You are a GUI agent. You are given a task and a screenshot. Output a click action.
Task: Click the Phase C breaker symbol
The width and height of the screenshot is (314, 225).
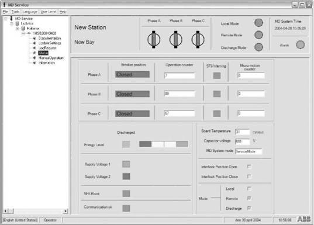pos(198,39)
